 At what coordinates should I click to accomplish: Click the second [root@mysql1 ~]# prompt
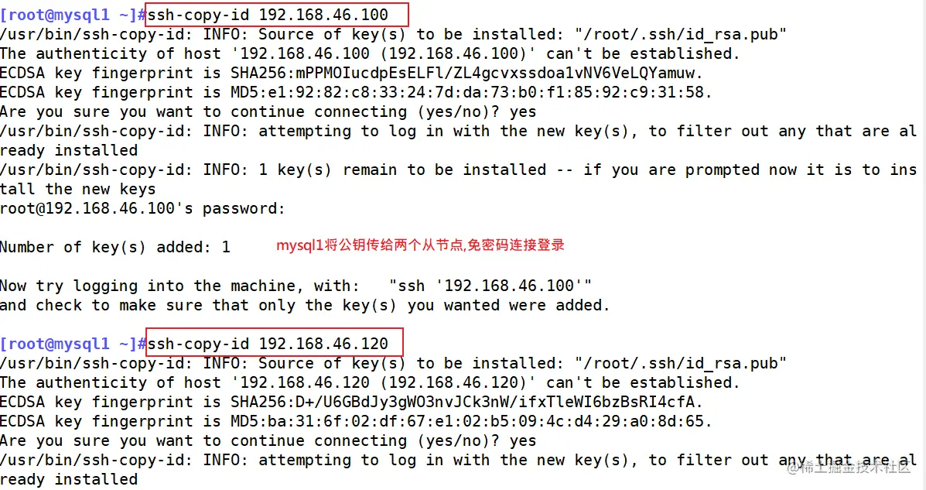click(73, 344)
